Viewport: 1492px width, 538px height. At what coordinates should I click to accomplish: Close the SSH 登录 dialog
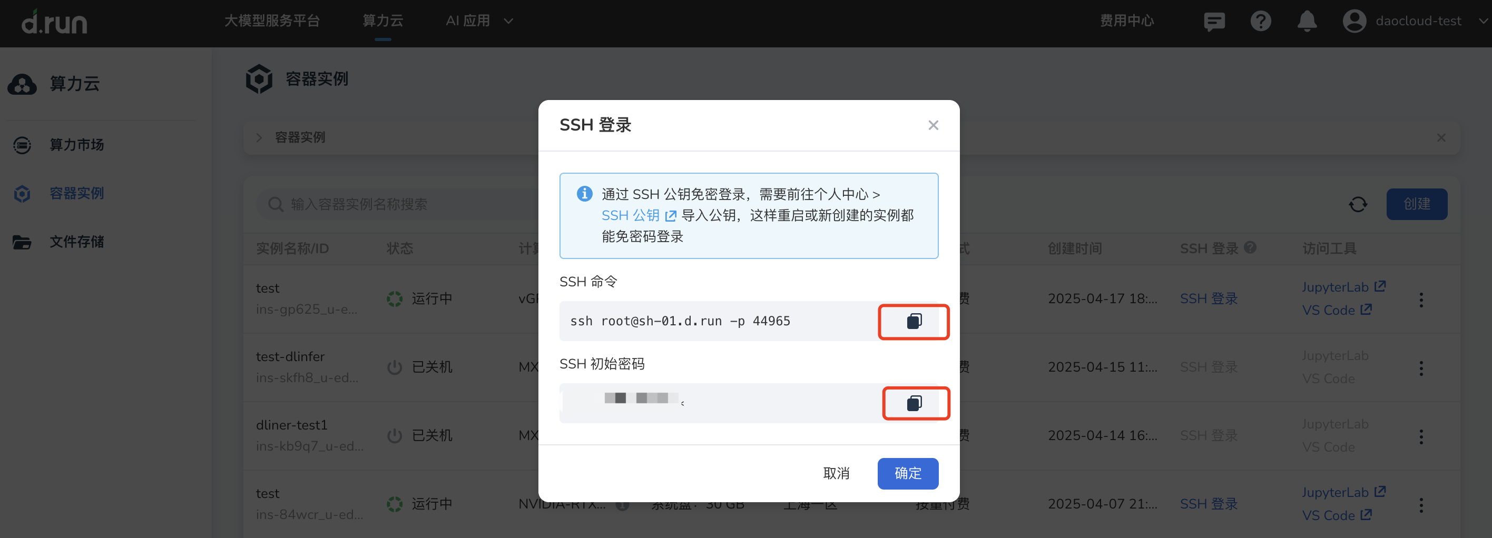coord(933,125)
